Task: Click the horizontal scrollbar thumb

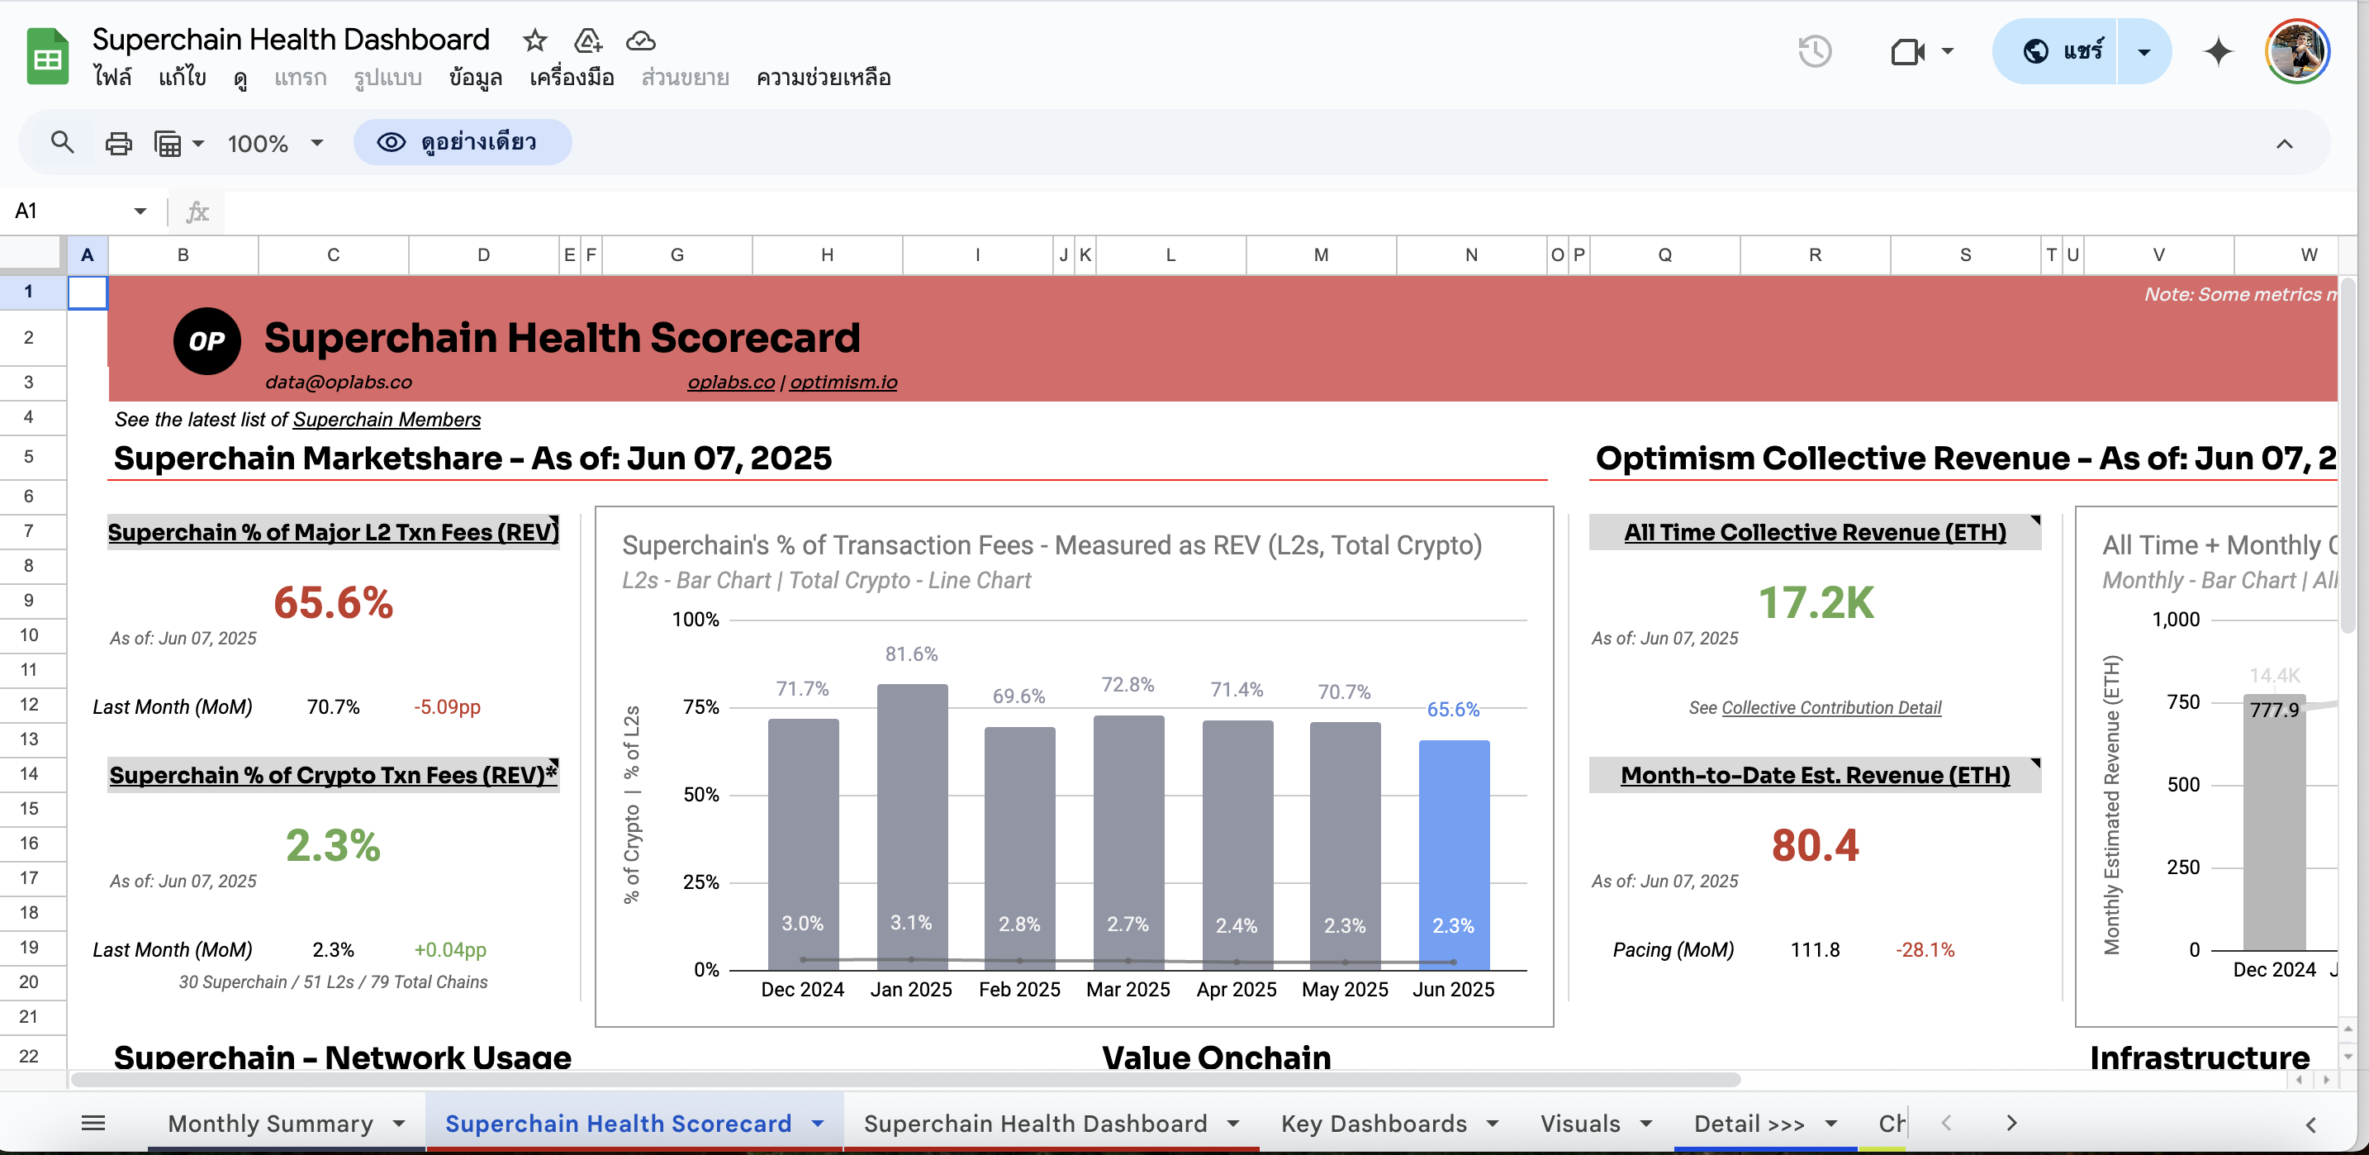Action: pos(906,1080)
